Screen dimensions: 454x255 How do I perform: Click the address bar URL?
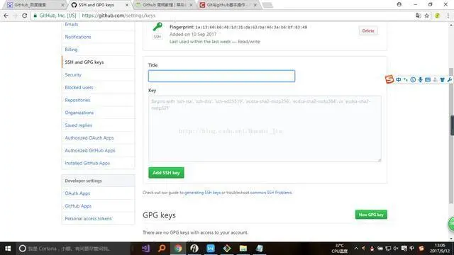[118, 16]
